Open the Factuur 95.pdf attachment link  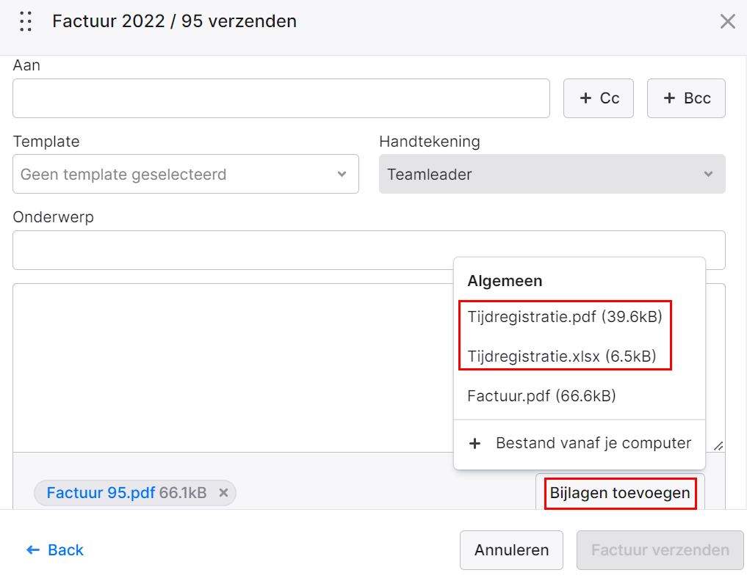[x=101, y=493]
